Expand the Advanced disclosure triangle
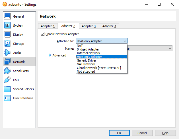This screenshot has width=179, height=139. (50, 55)
